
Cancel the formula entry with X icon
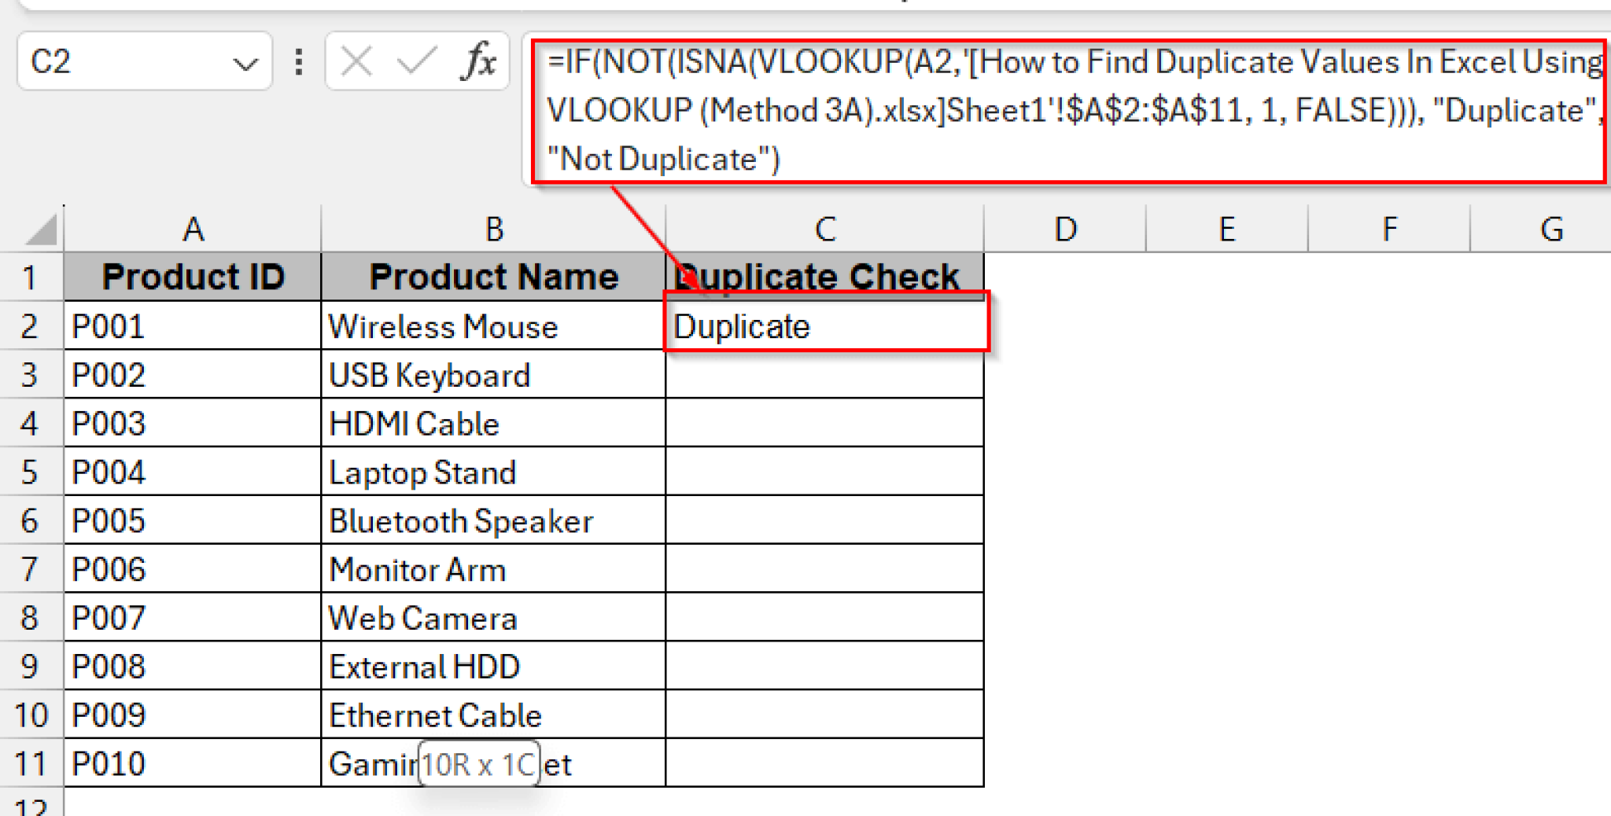356,61
